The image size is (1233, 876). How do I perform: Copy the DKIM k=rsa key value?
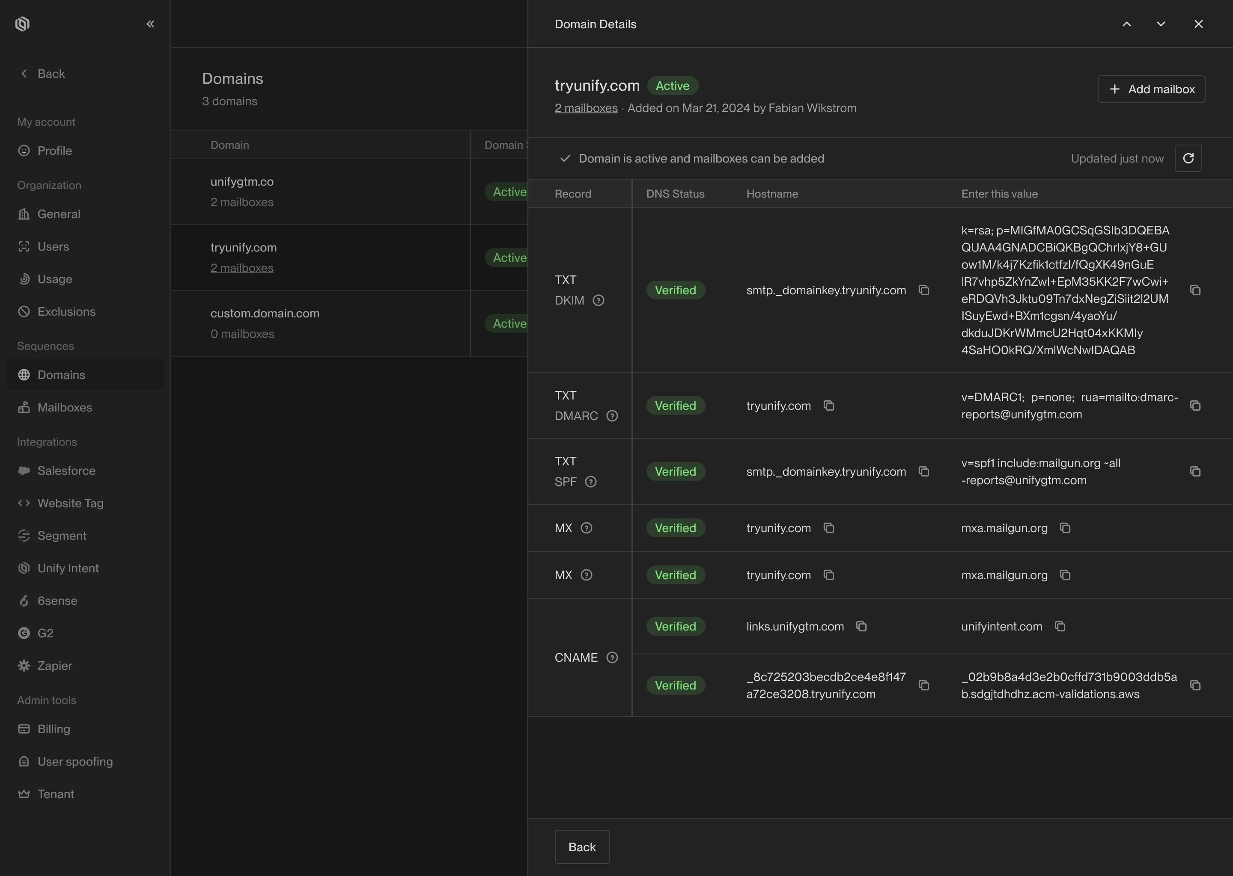click(1195, 290)
